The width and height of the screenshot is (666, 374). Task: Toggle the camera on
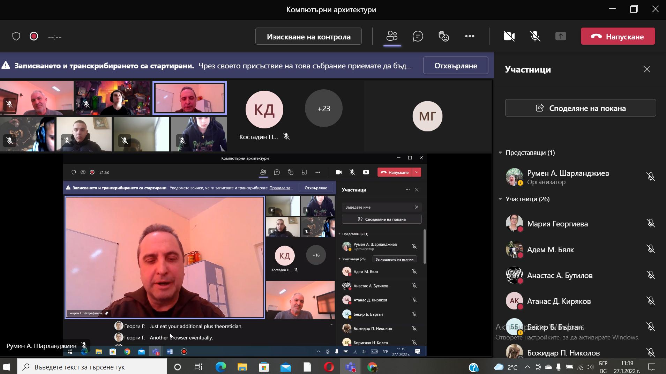[x=509, y=36]
